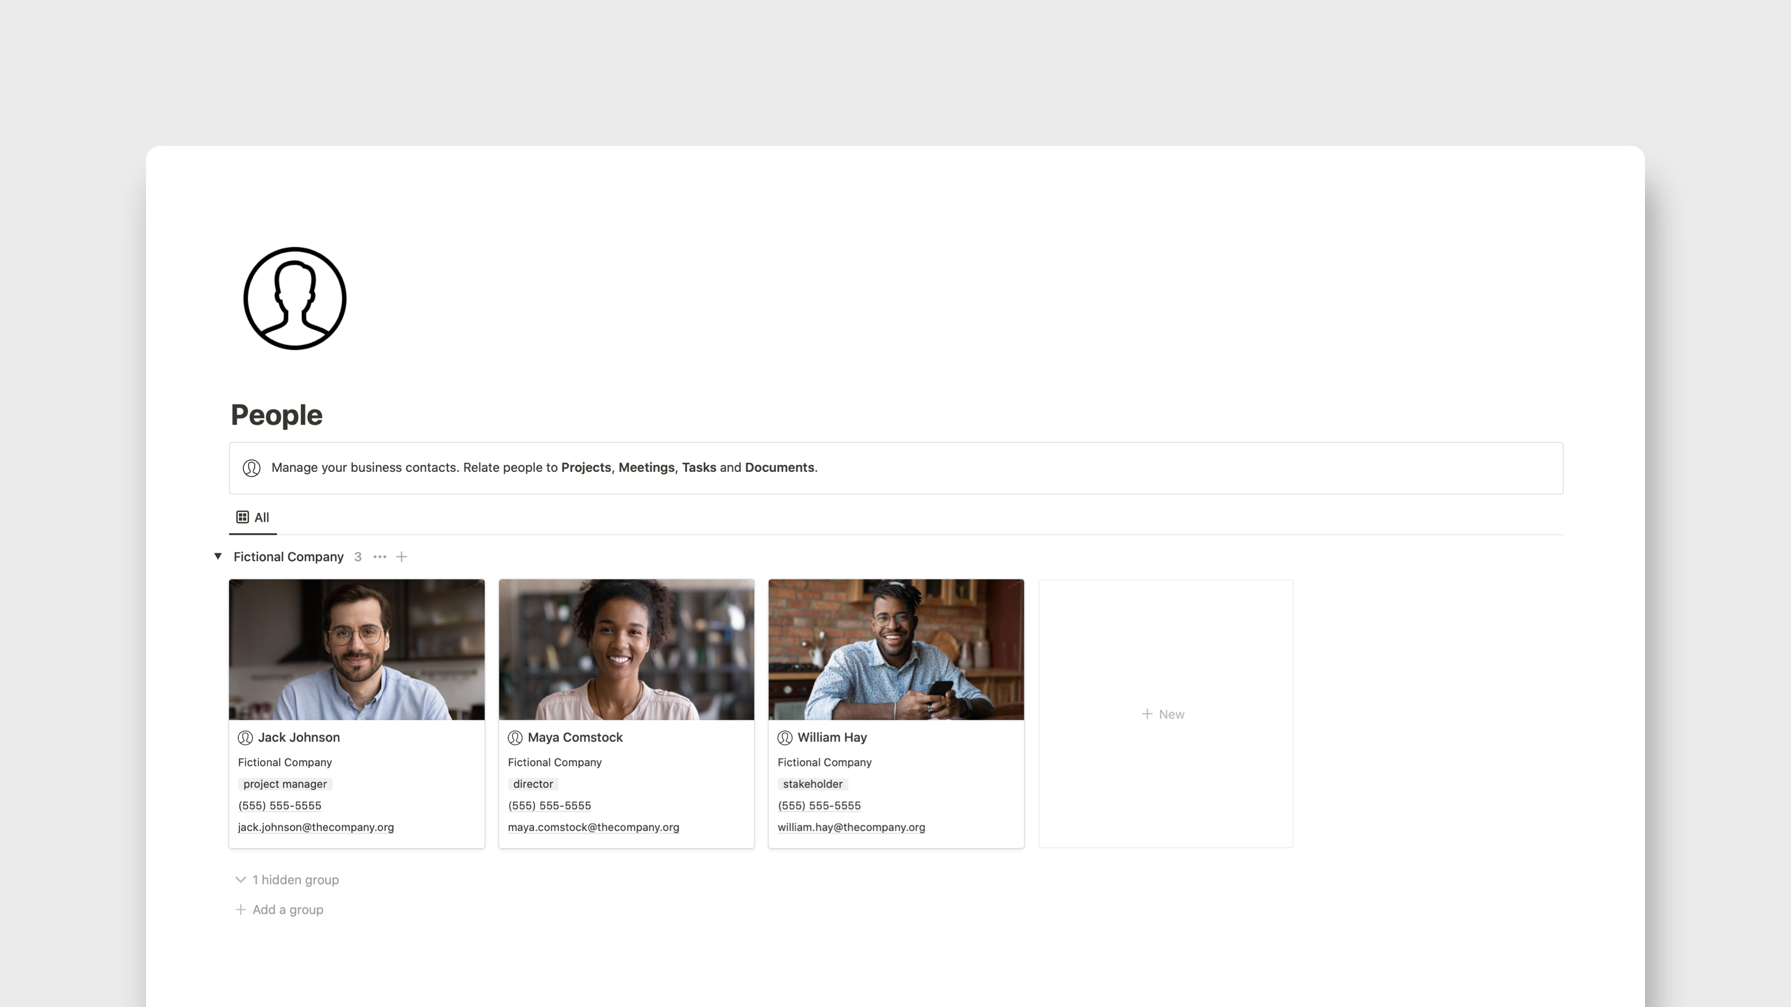Open the jack.johnson@thecompany.org email link
The width and height of the screenshot is (1791, 1007).
pyautogui.click(x=316, y=827)
